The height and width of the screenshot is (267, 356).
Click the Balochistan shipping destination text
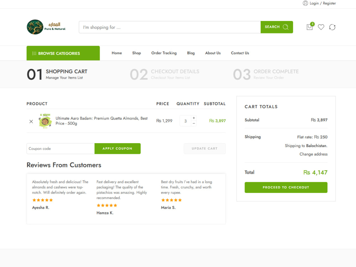point(316,146)
